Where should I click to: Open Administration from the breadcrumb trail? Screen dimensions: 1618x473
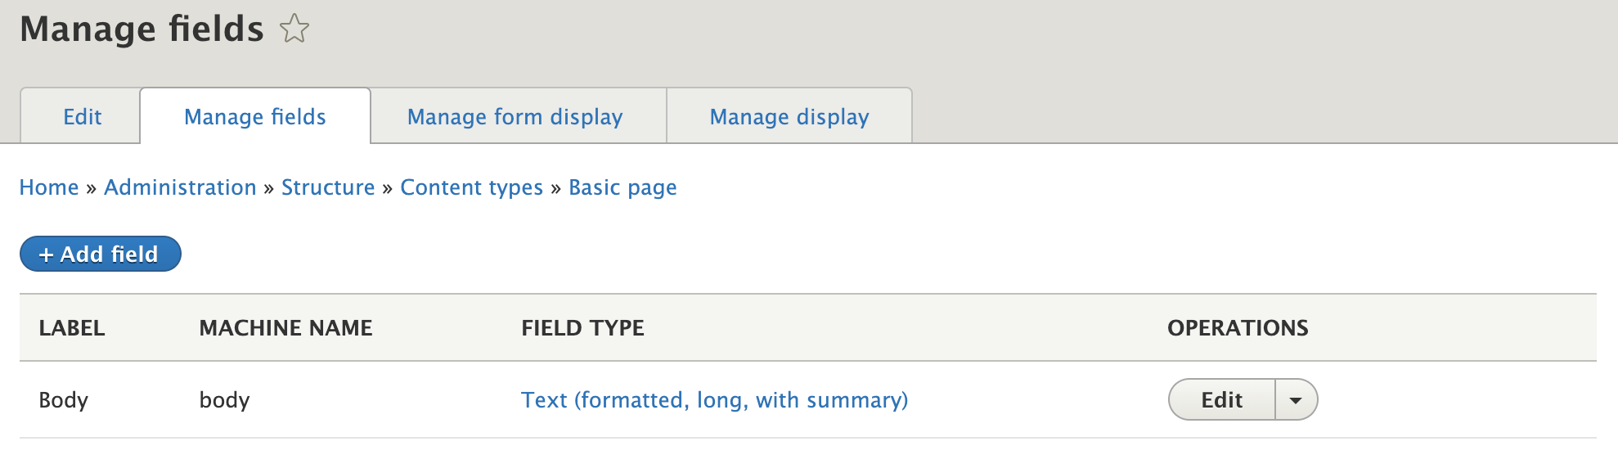coord(179,187)
